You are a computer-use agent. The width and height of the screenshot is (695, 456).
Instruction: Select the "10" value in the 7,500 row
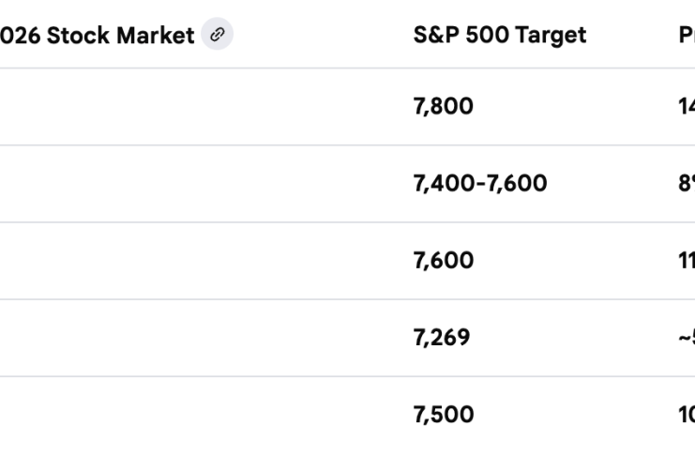[686, 415]
